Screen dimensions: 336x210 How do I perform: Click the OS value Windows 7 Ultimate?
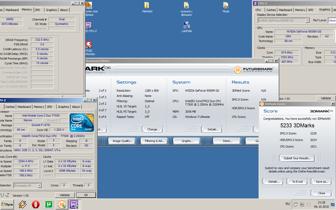tap(197, 117)
